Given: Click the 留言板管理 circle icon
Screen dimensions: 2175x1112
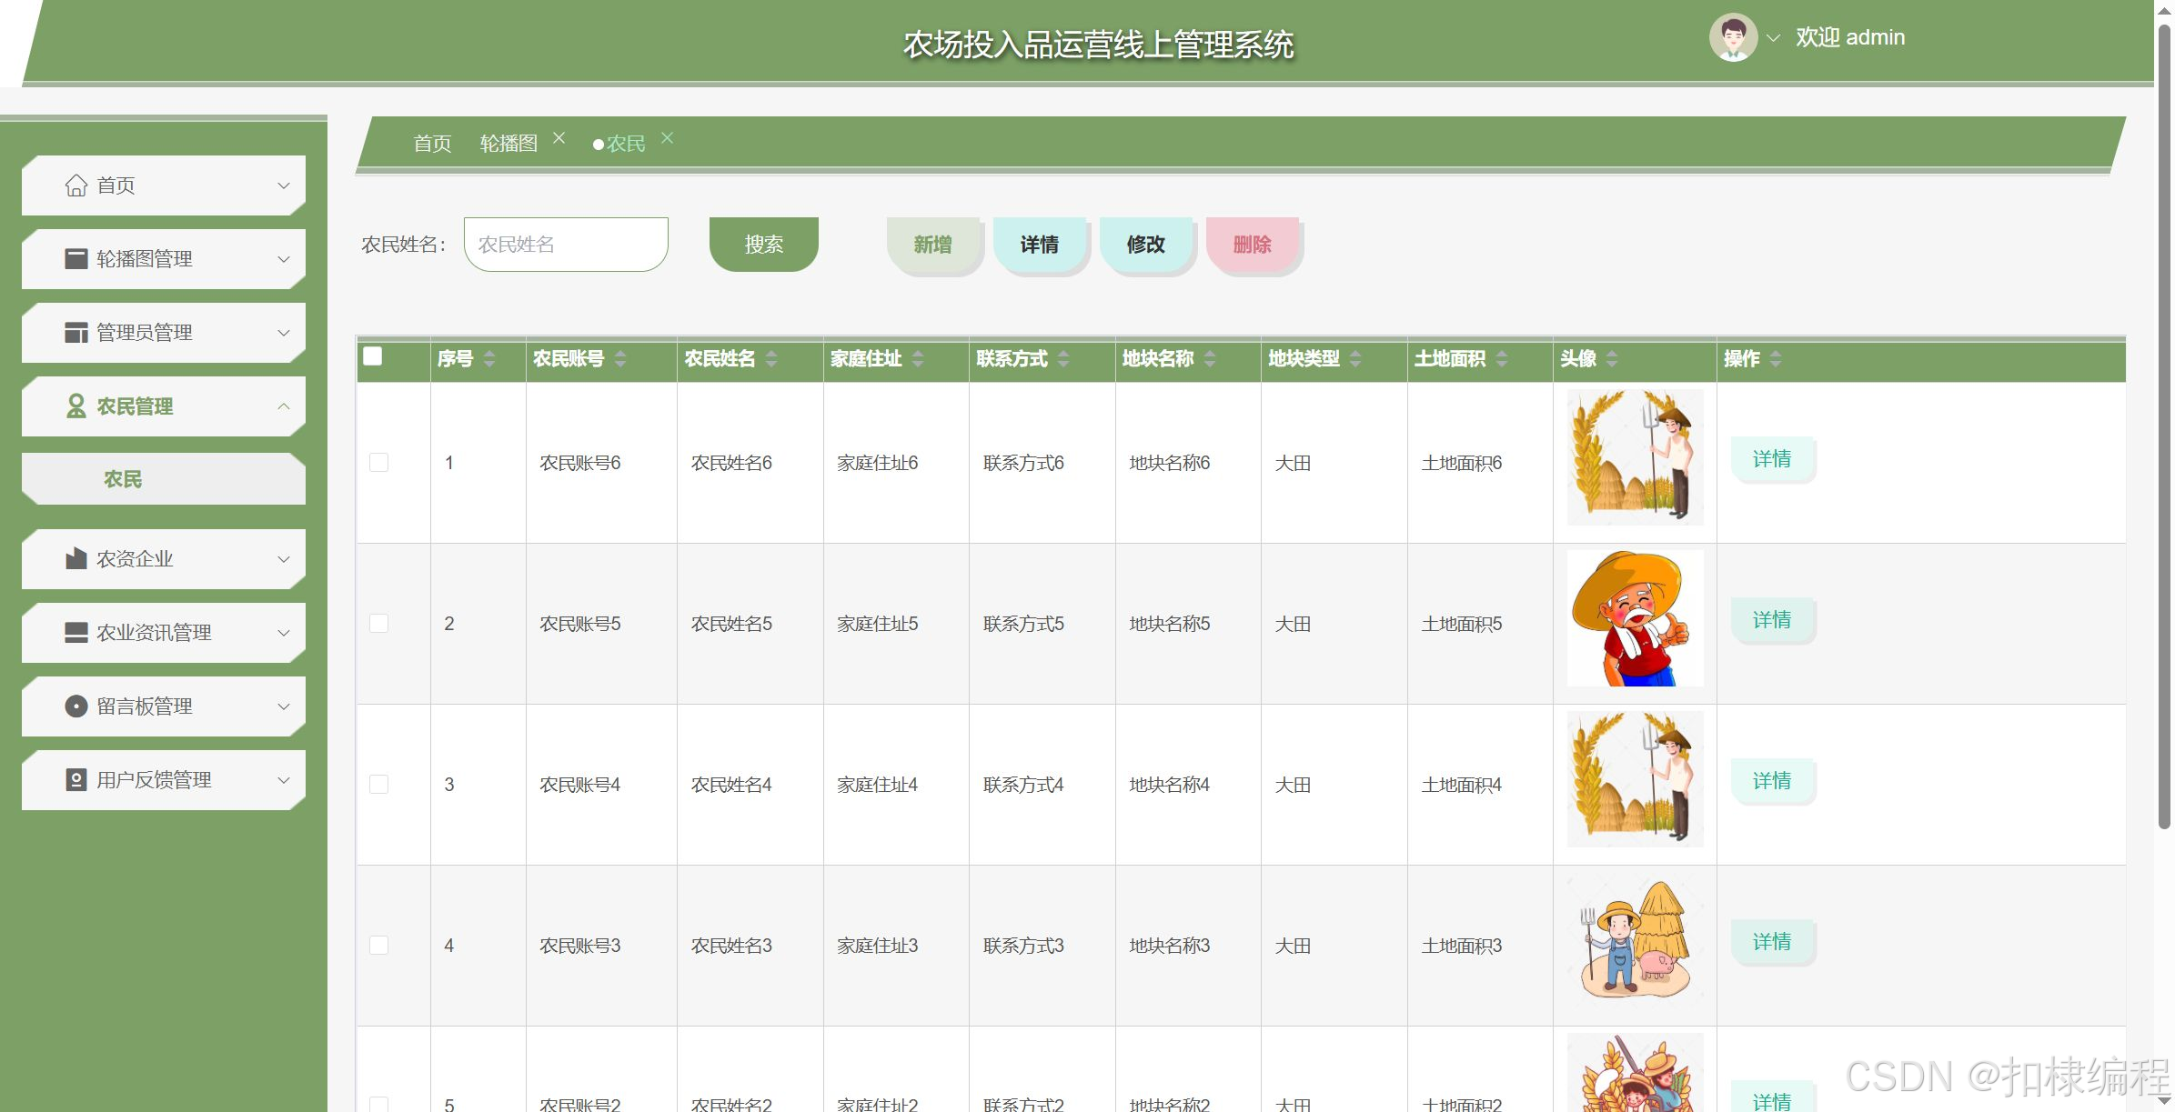Looking at the screenshot, I should point(76,706).
